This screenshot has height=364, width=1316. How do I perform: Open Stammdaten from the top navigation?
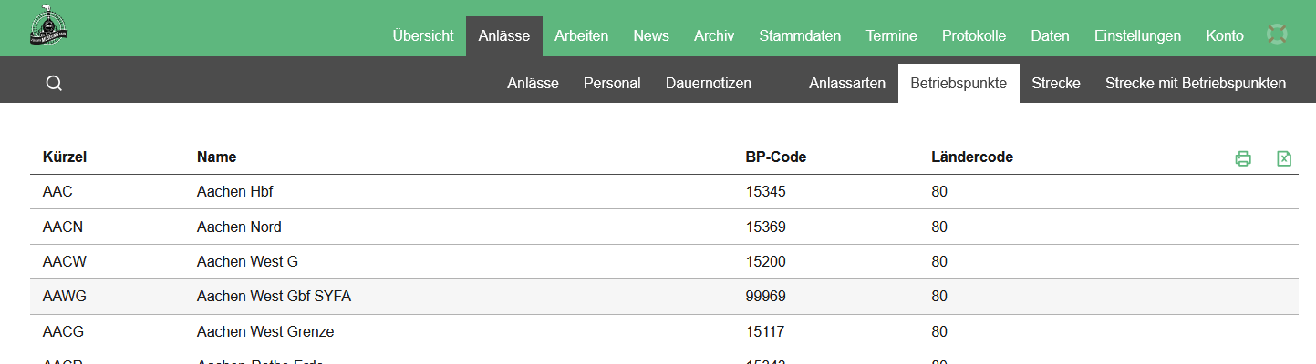800,36
